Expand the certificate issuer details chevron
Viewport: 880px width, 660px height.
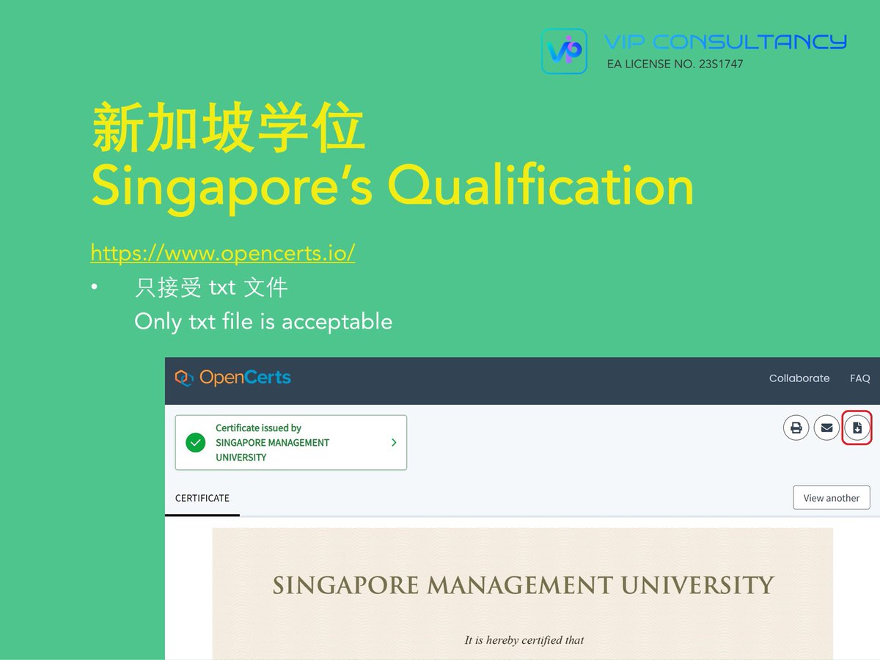click(x=394, y=443)
